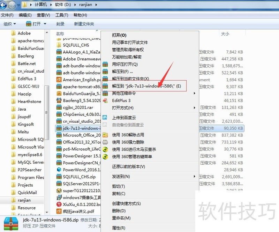Sort by the 名称 column header
The width and height of the screenshot is (279, 232).
point(60,34)
